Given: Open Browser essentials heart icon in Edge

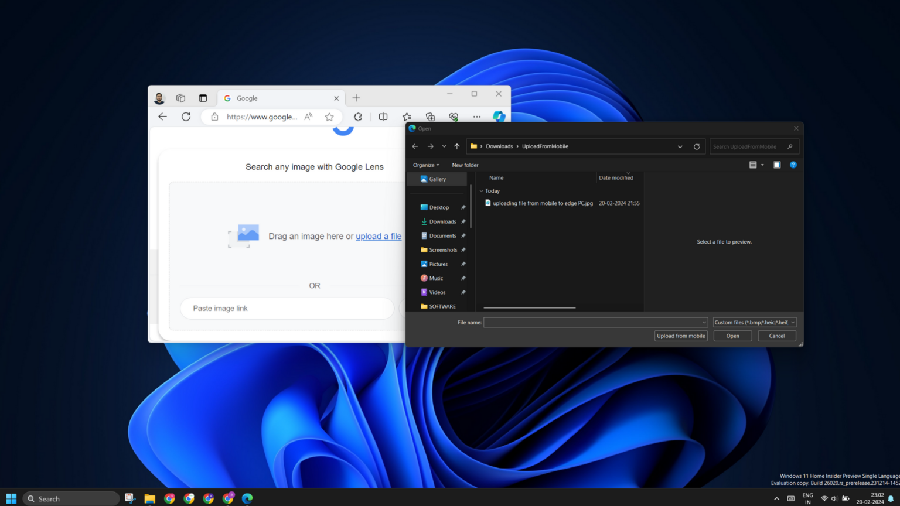Looking at the screenshot, I should pos(453,117).
